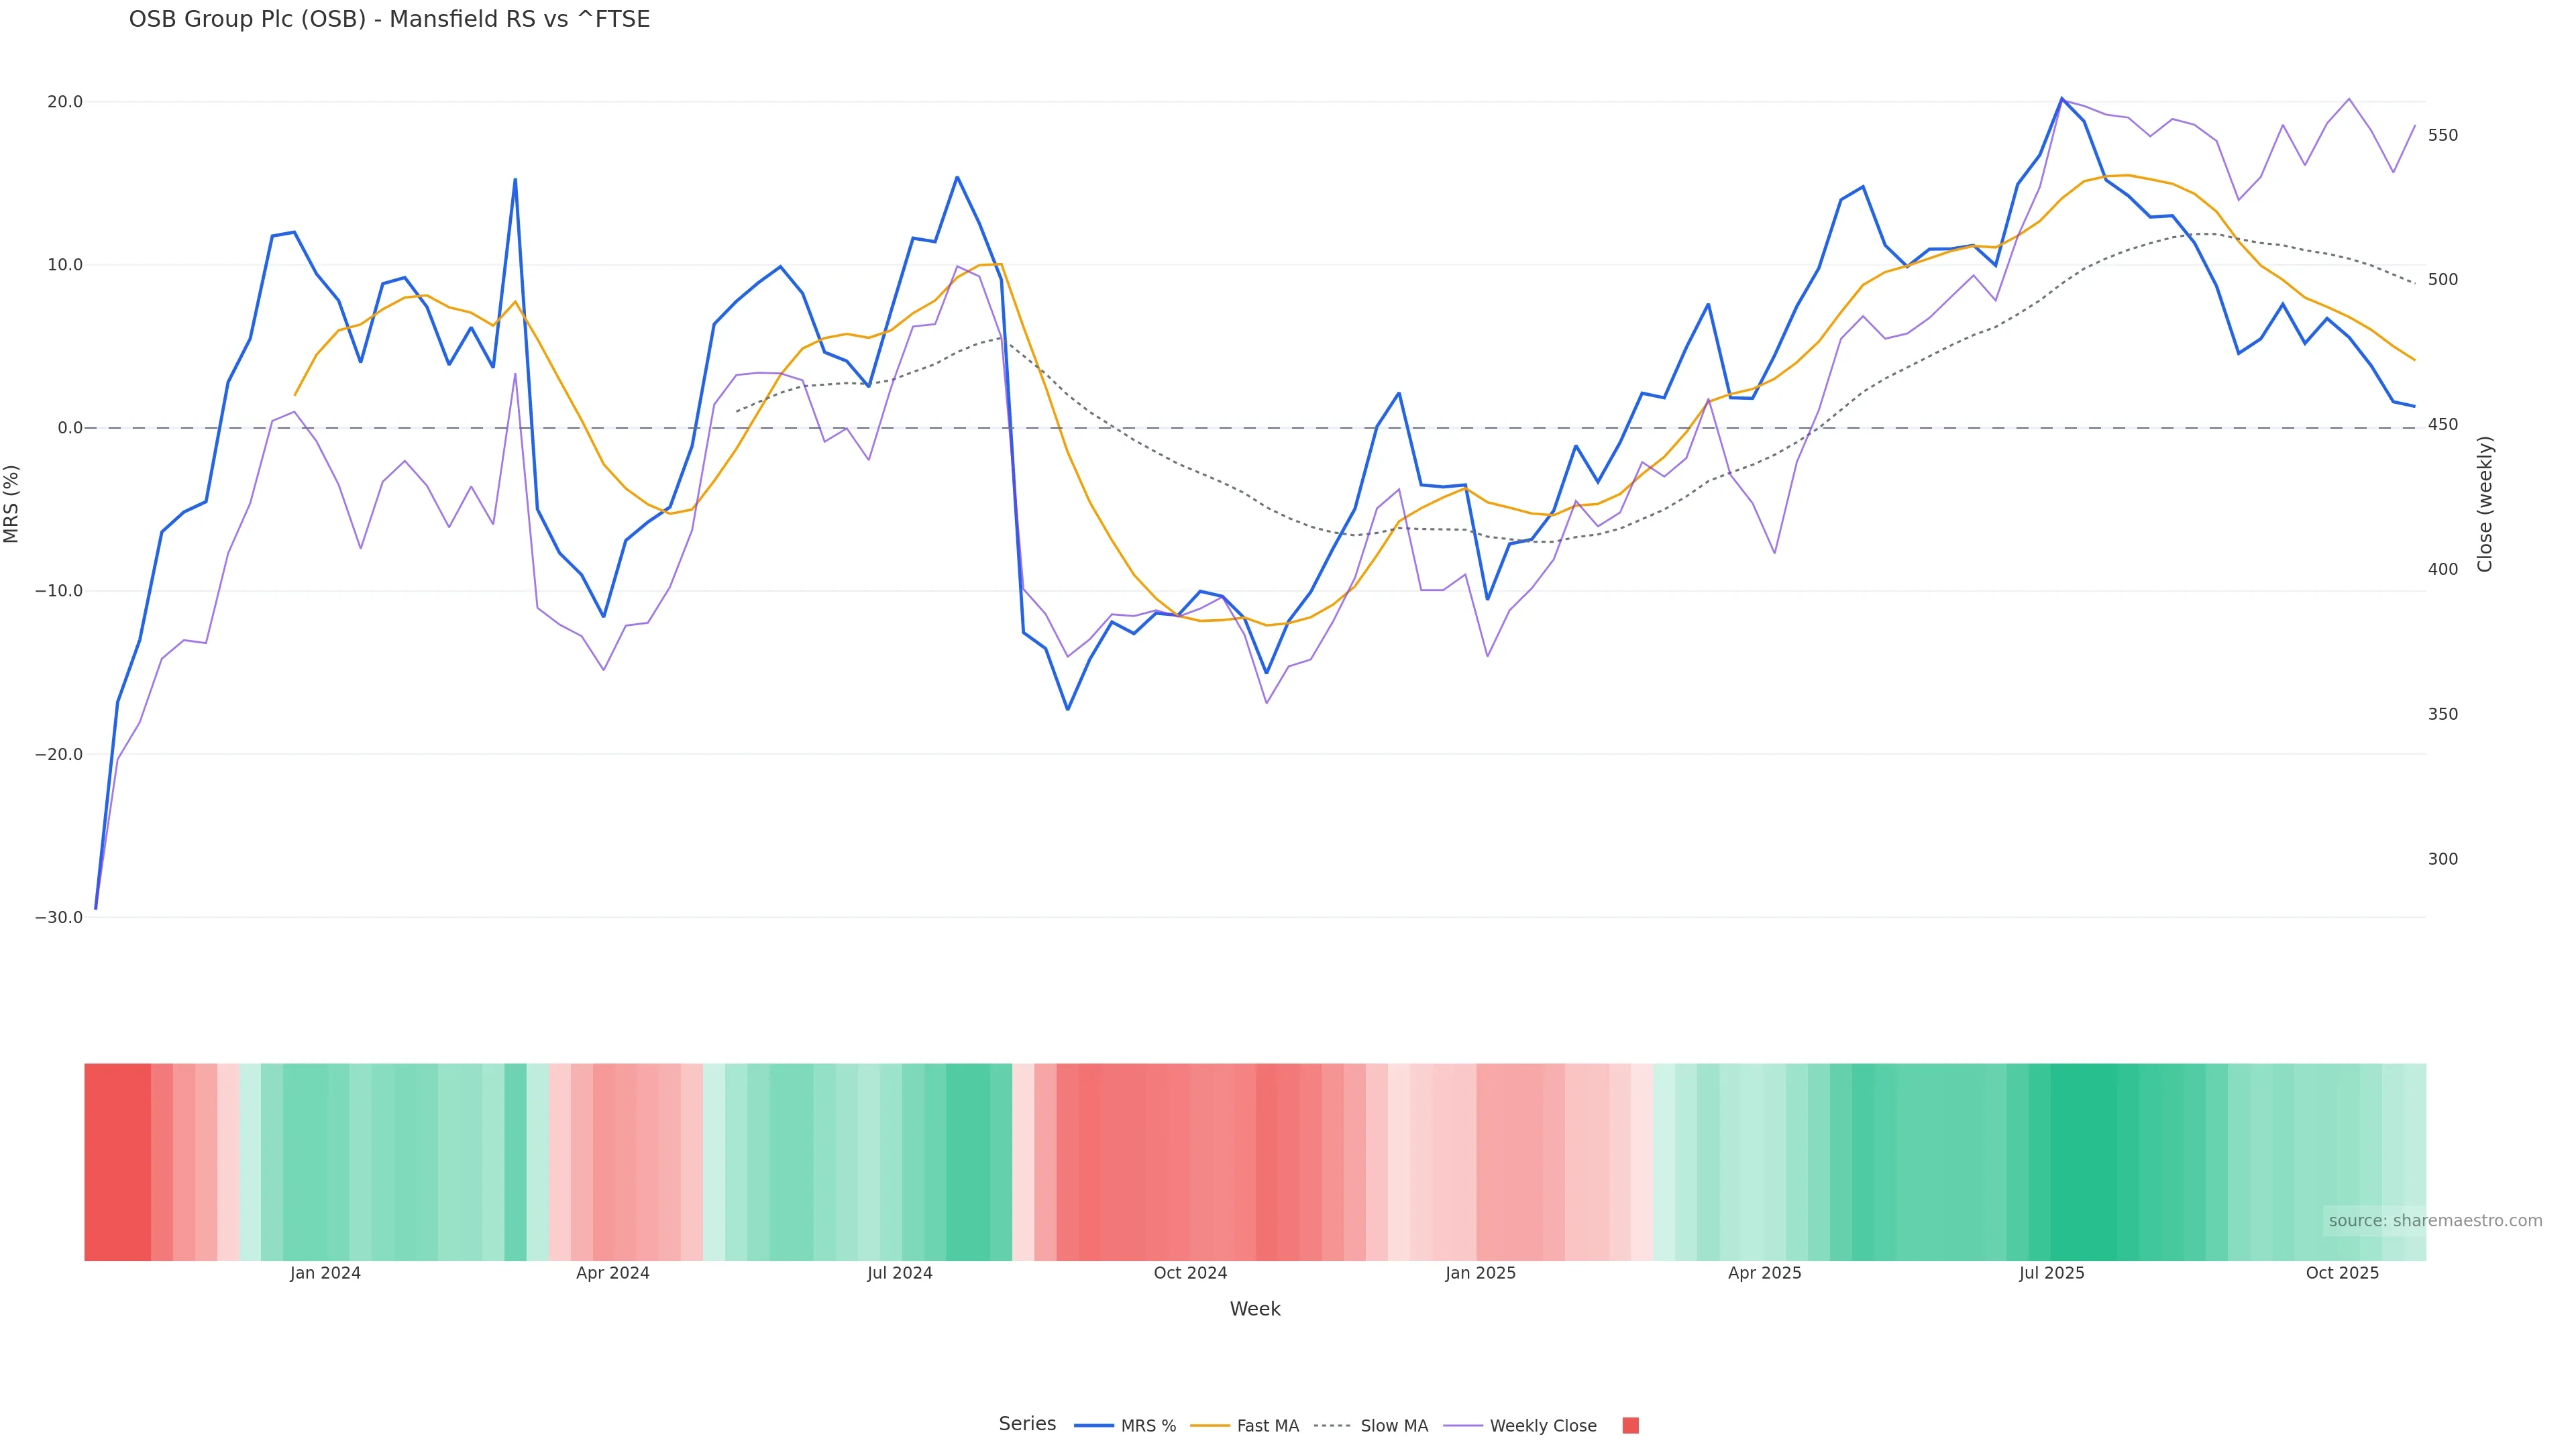2576x1449 pixels.
Task: Click the red square legend swatch
Action: pyautogui.click(x=1630, y=1425)
